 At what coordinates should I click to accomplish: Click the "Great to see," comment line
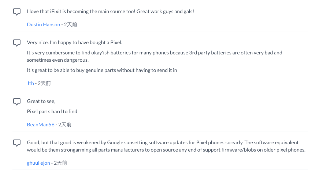(x=41, y=101)
